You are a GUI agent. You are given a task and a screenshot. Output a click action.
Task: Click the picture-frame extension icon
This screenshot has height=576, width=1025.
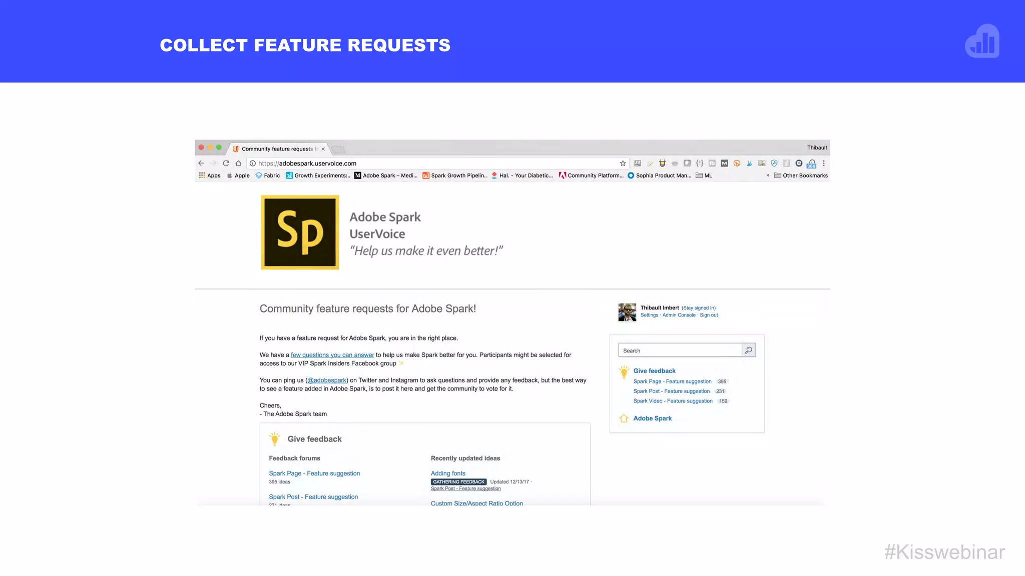point(762,163)
